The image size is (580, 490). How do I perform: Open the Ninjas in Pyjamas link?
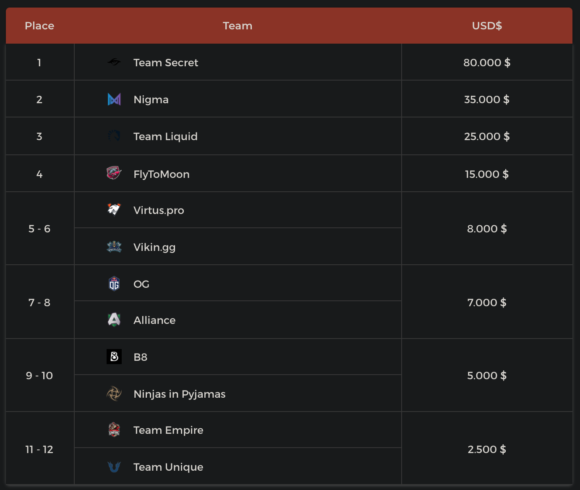coord(179,394)
